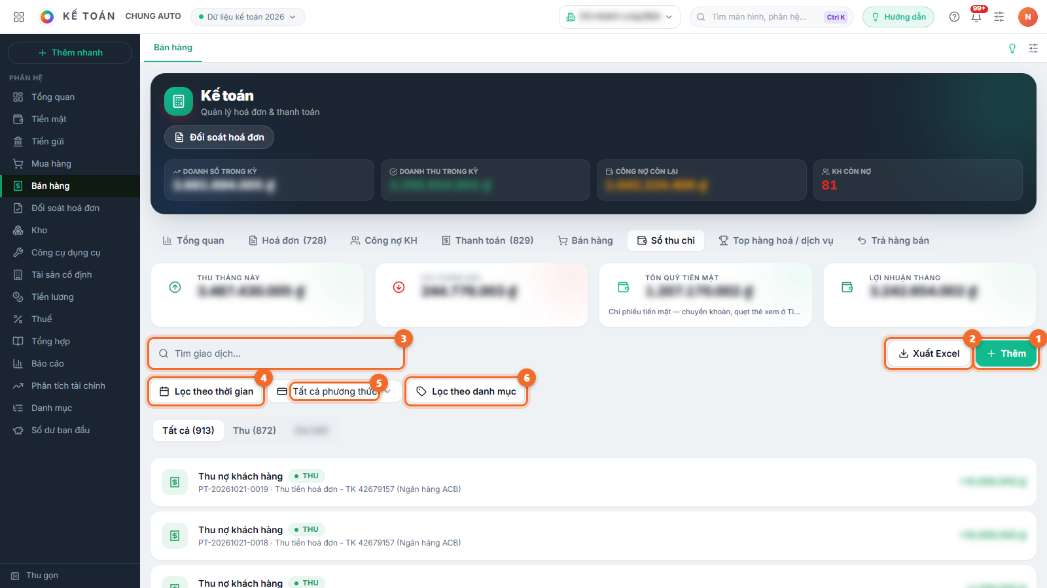Select Kho in the sidebar
This screenshot has height=588, width=1047.
(x=70, y=230)
